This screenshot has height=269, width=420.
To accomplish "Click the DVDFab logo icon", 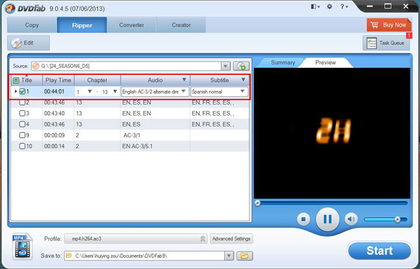I will click(10, 8).
